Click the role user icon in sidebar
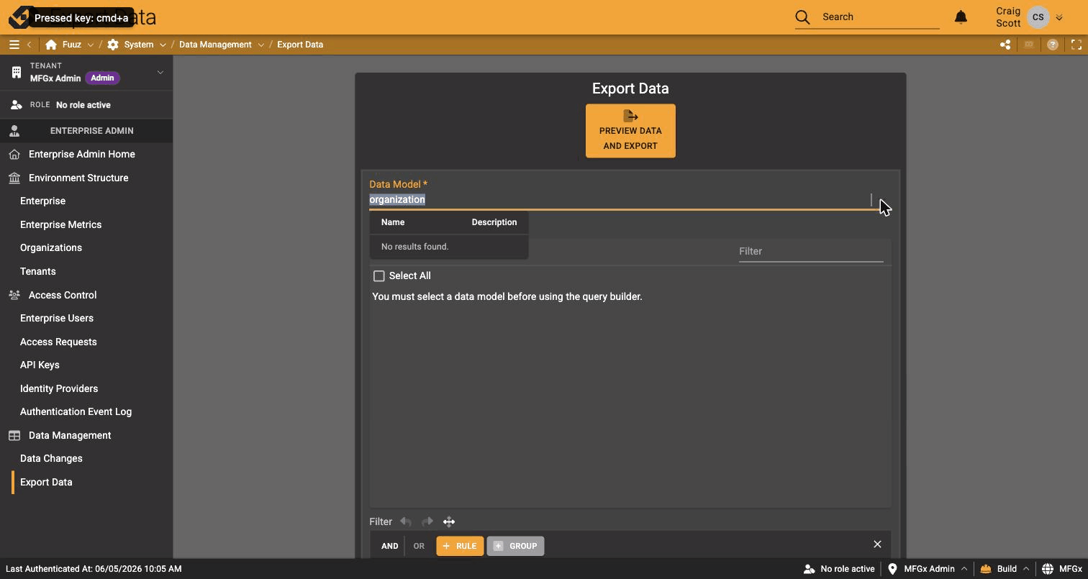1088x579 pixels. [x=16, y=105]
